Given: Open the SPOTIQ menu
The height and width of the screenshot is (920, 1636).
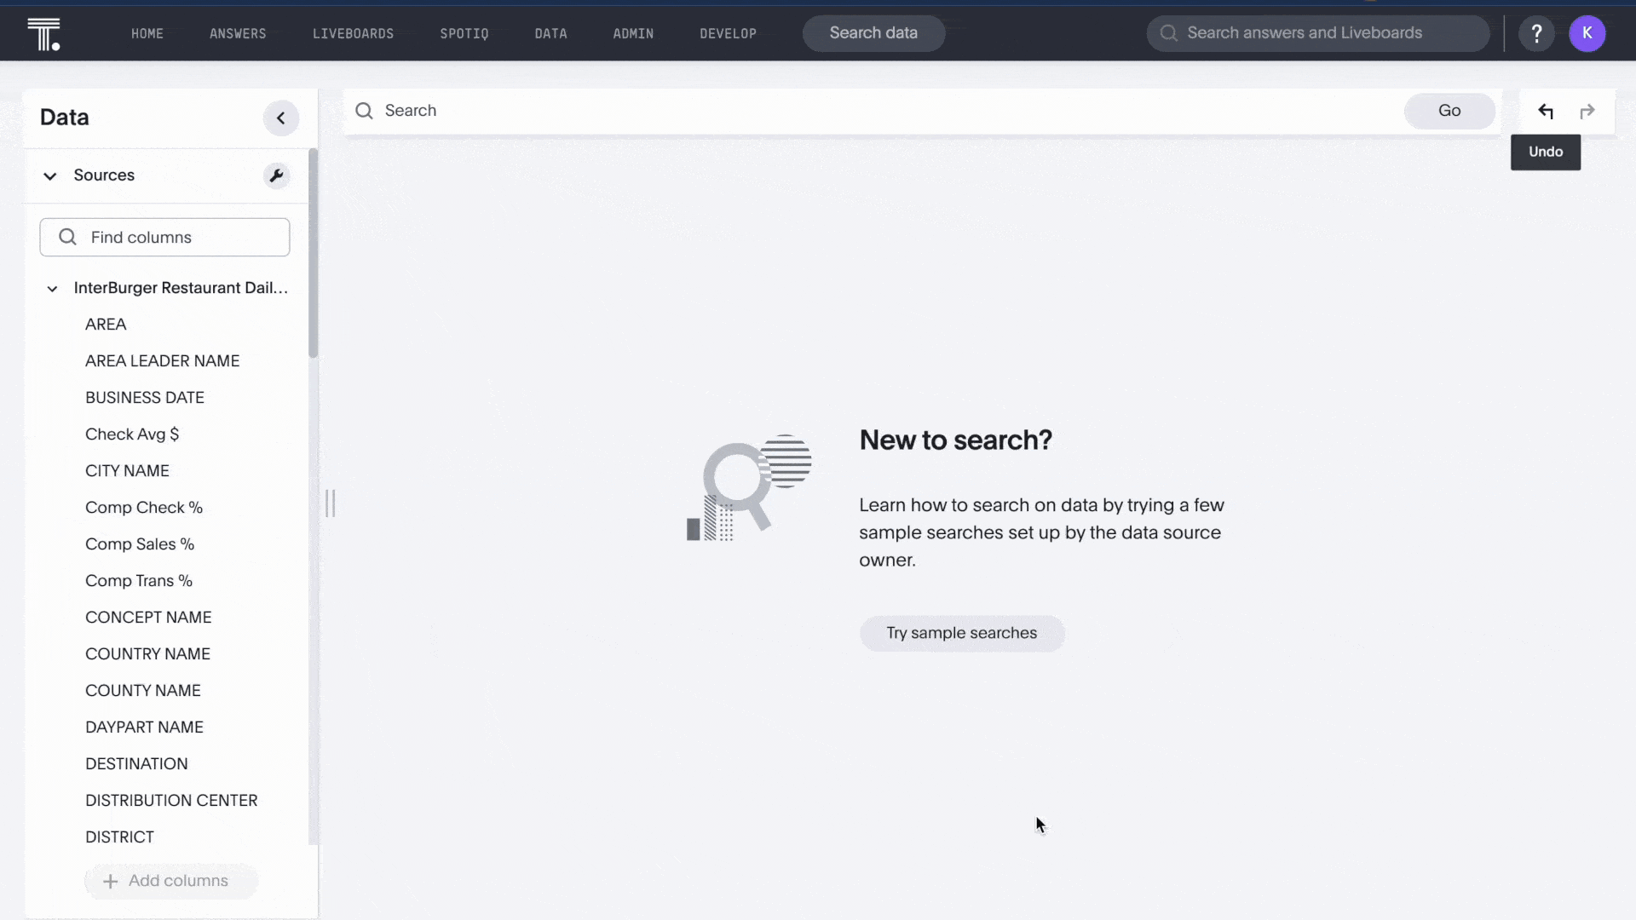Looking at the screenshot, I should [464, 33].
